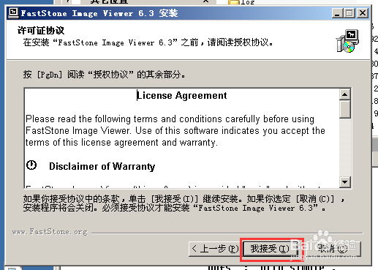Click the www.FastStone.org text
The image size is (378, 270).
coord(50,231)
